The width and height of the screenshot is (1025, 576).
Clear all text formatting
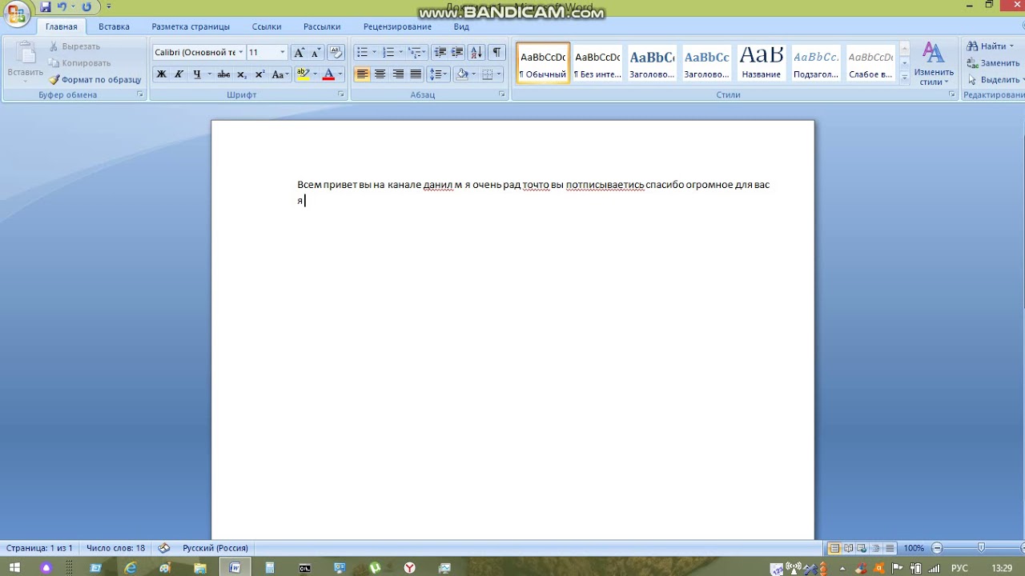(x=336, y=53)
